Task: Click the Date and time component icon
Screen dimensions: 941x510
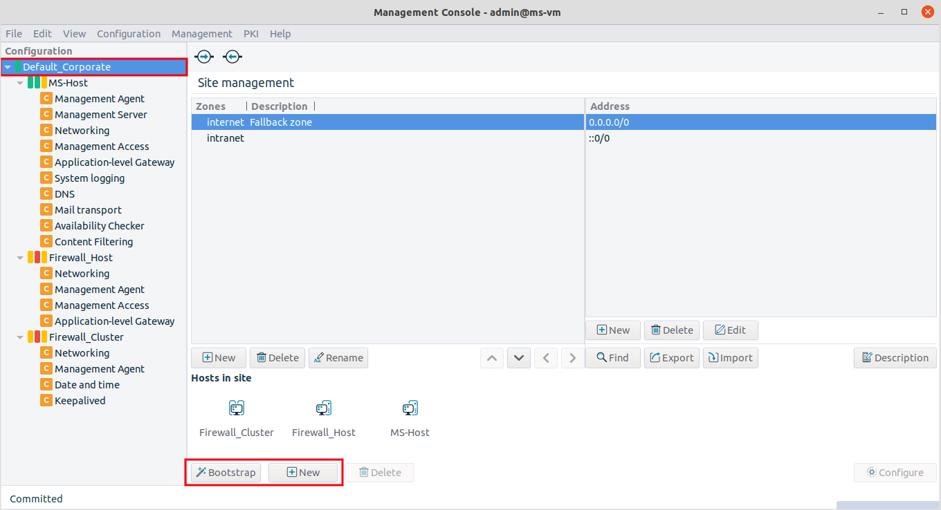Action: click(x=46, y=385)
